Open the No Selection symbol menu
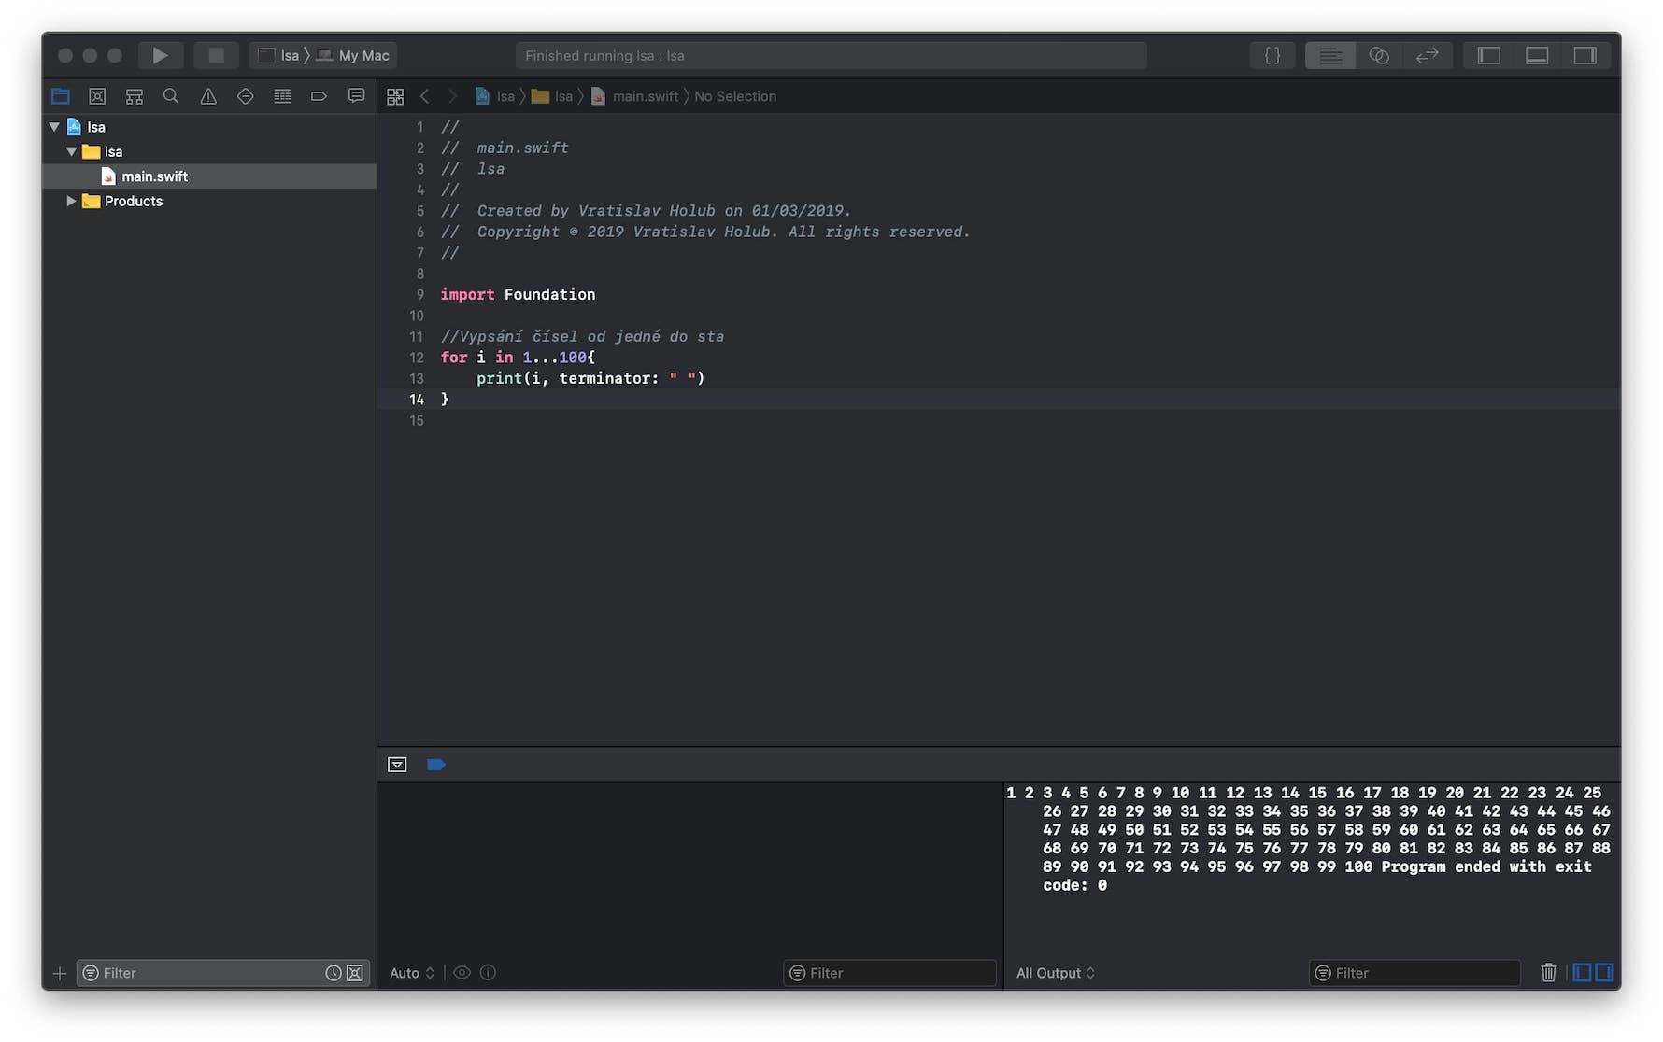This screenshot has width=1663, height=1042. click(x=735, y=96)
